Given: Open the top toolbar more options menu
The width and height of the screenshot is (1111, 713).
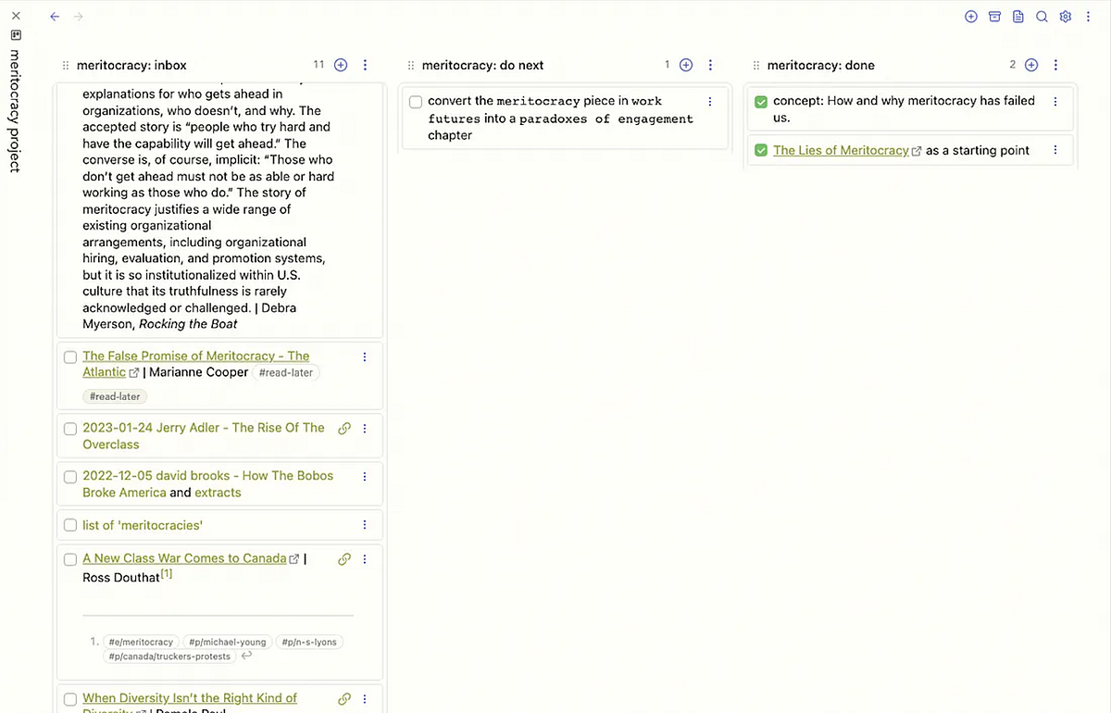Looking at the screenshot, I should pos(1089,17).
